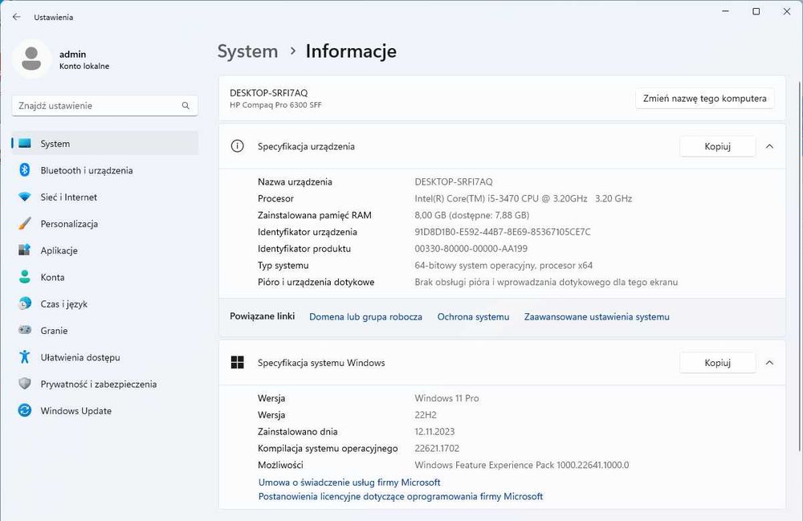
Task: Collapse the Specyfikacja urządzenia section chevron
Action: click(x=769, y=146)
